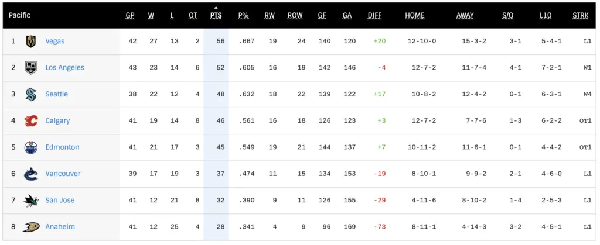The image size is (600, 245).
Task: Click the Edmonton Oilers logo
Action: click(x=31, y=147)
